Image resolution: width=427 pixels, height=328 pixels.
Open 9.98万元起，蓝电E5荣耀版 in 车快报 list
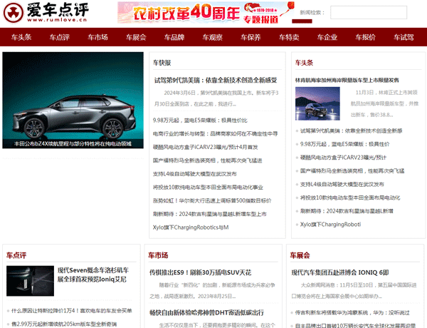[200, 121]
